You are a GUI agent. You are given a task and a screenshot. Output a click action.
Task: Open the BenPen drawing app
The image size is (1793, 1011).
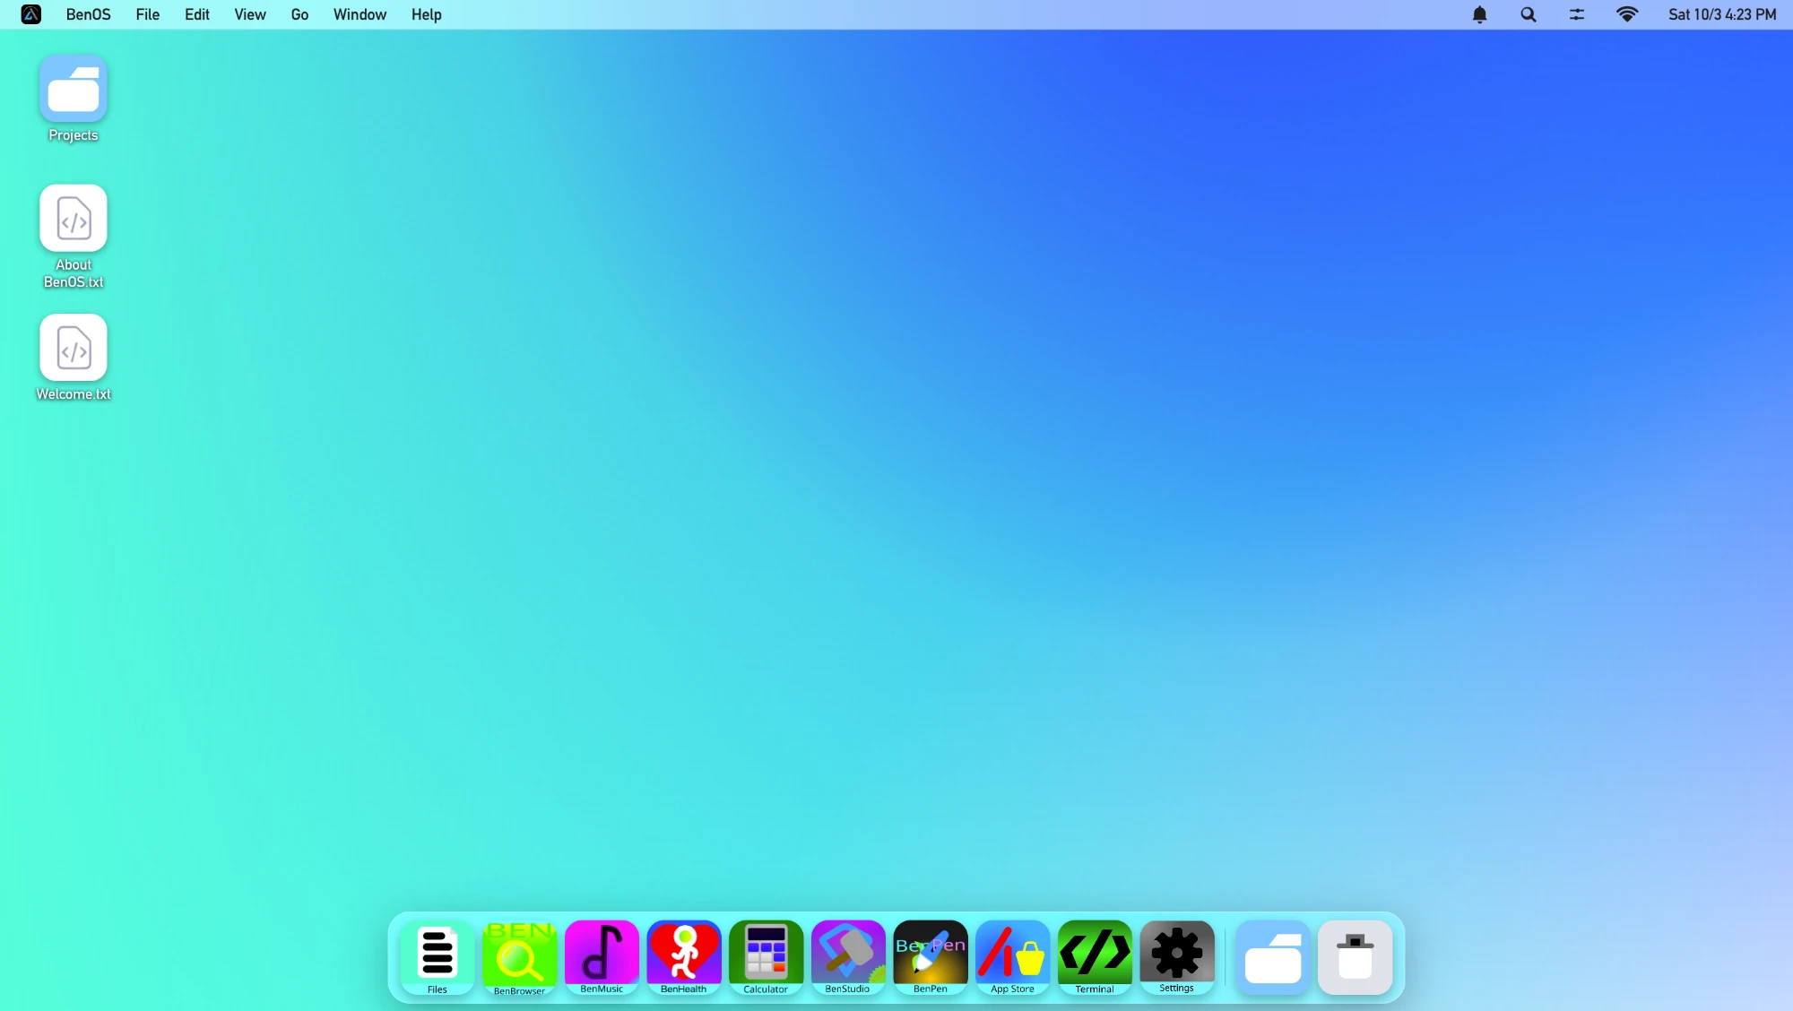click(931, 956)
